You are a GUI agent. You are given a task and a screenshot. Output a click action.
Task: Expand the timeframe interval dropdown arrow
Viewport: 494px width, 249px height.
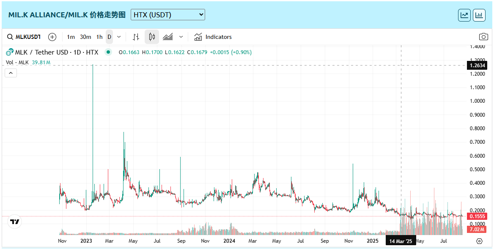pos(119,37)
